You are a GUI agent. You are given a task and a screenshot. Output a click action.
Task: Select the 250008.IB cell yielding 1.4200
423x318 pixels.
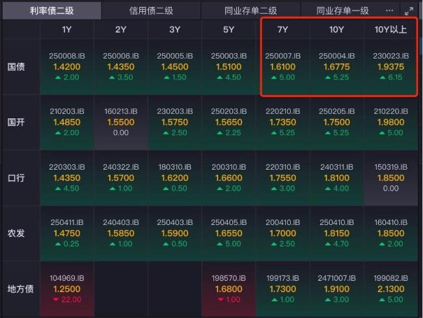(x=67, y=66)
